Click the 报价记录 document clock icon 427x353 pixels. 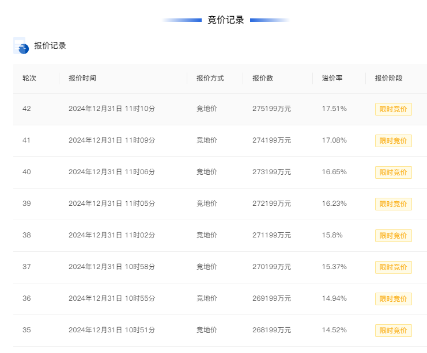(21, 45)
